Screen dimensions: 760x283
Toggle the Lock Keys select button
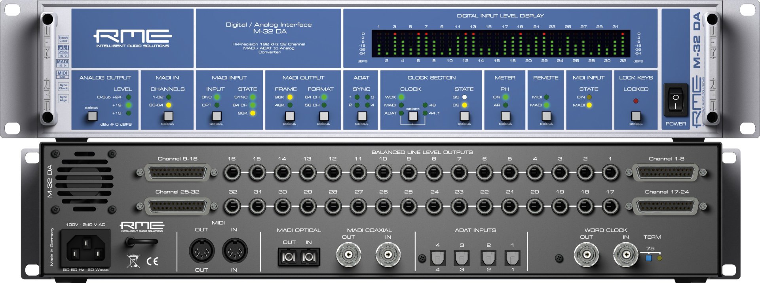[x=636, y=116]
